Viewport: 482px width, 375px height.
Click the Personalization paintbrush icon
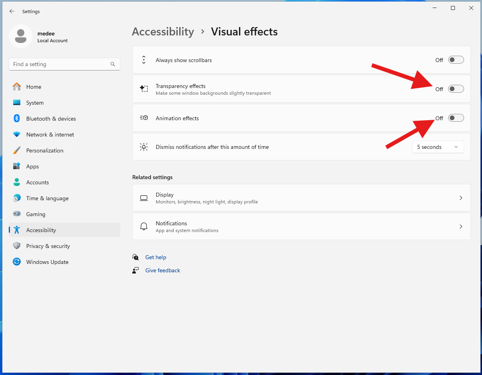17,150
